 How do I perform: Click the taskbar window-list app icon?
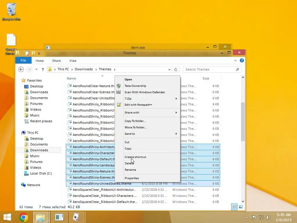click(x=59, y=217)
